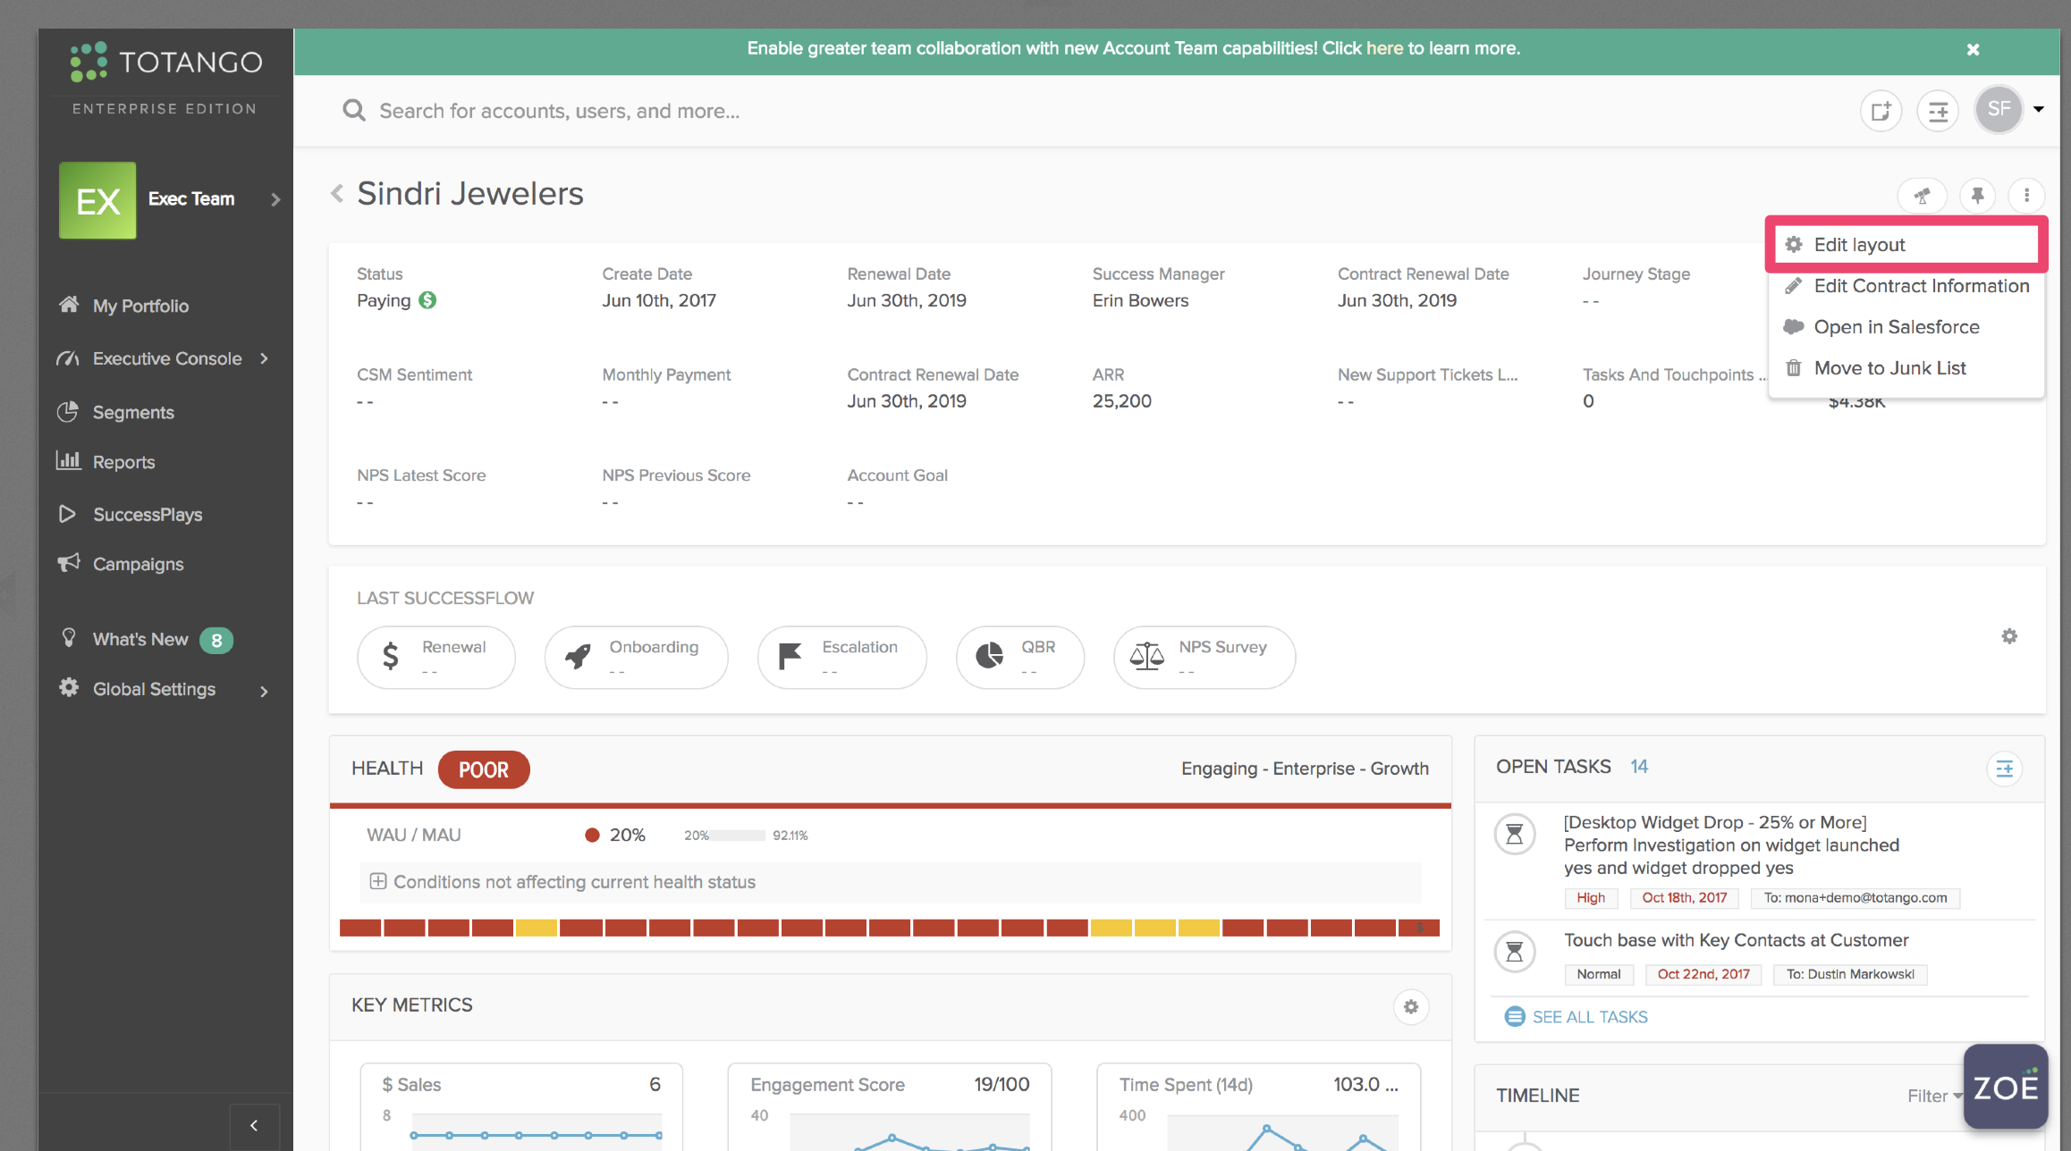
Task: Close the green announcement banner
Action: (x=1973, y=49)
